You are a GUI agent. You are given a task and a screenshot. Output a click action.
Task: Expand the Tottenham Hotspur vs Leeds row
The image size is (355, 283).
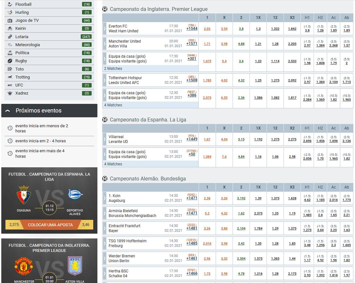[104, 80]
